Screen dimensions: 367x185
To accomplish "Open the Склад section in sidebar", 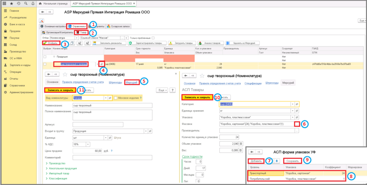I will [15, 44].
